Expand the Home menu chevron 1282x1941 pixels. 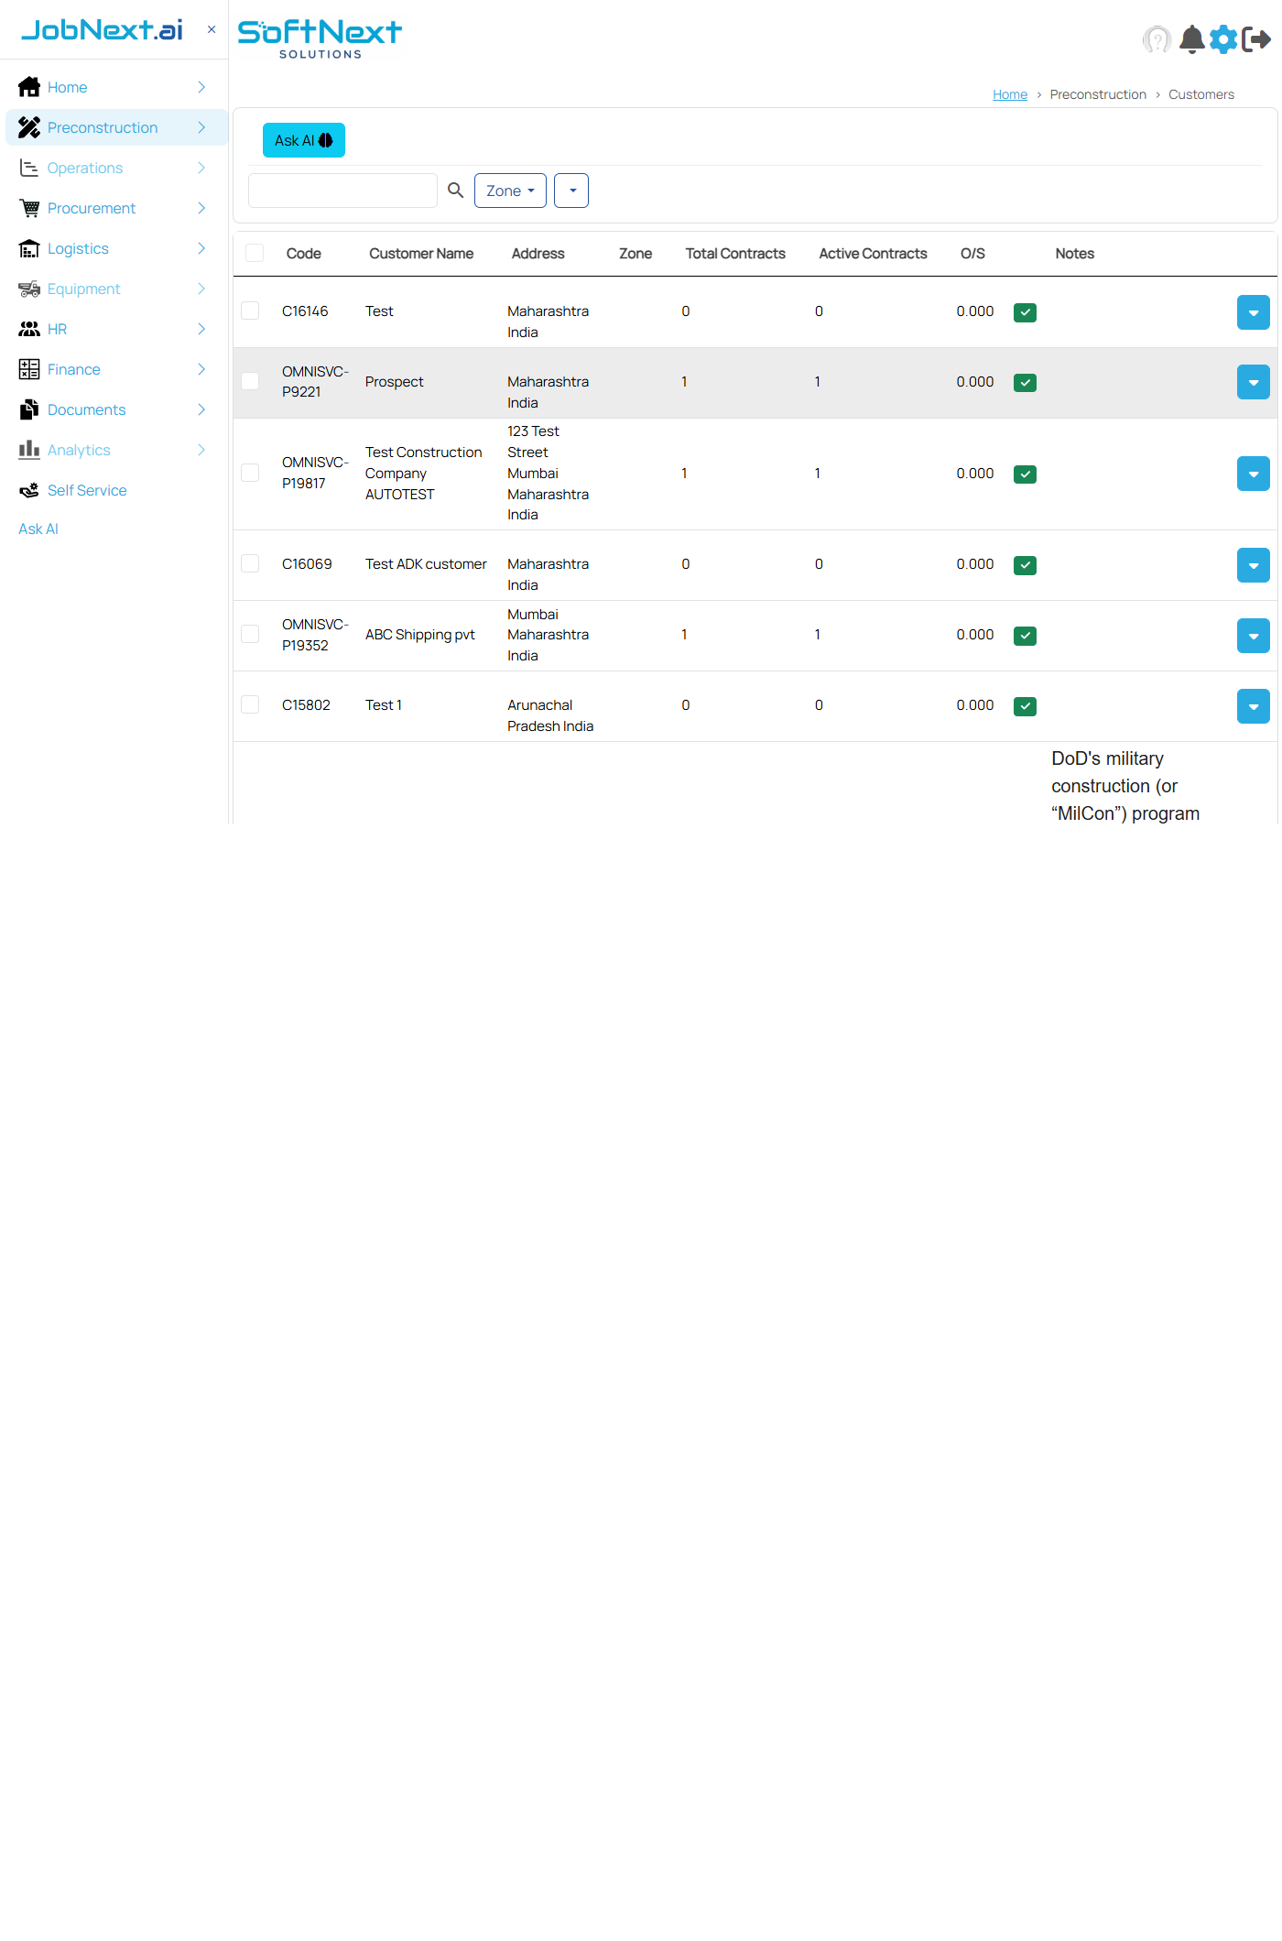201,87
